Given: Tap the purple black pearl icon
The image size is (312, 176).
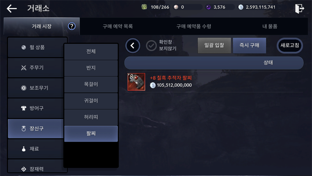Looking at the screenshot, I should click(x=208, y=7).
